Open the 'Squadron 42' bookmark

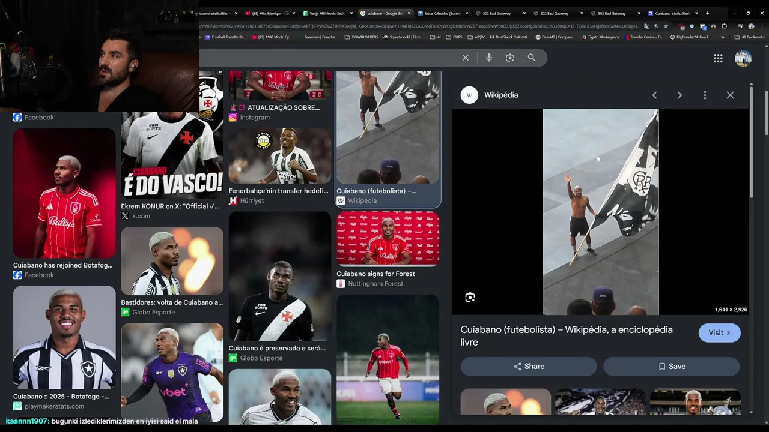(x=404, y=37)
